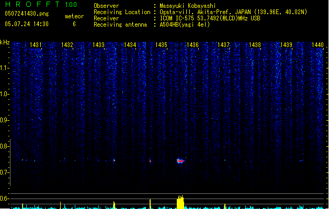Screen dimensions: 329x209
Task: Click the yellow power spike below 1432
Action: (61, 205)
